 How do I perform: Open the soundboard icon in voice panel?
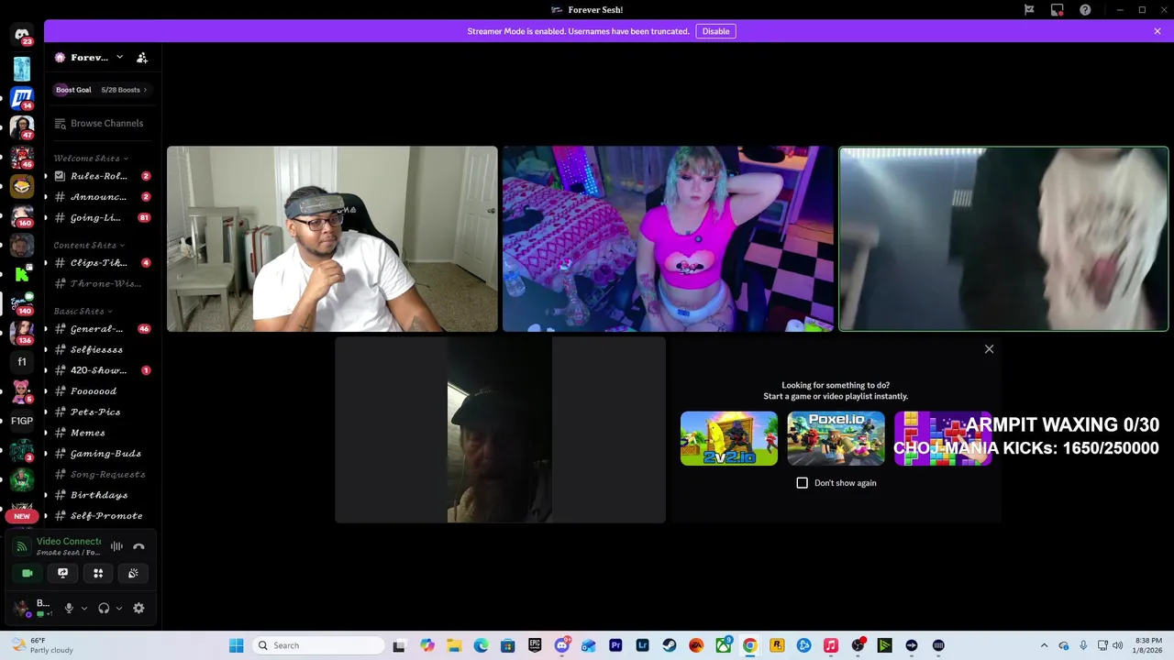pos(133,573)
